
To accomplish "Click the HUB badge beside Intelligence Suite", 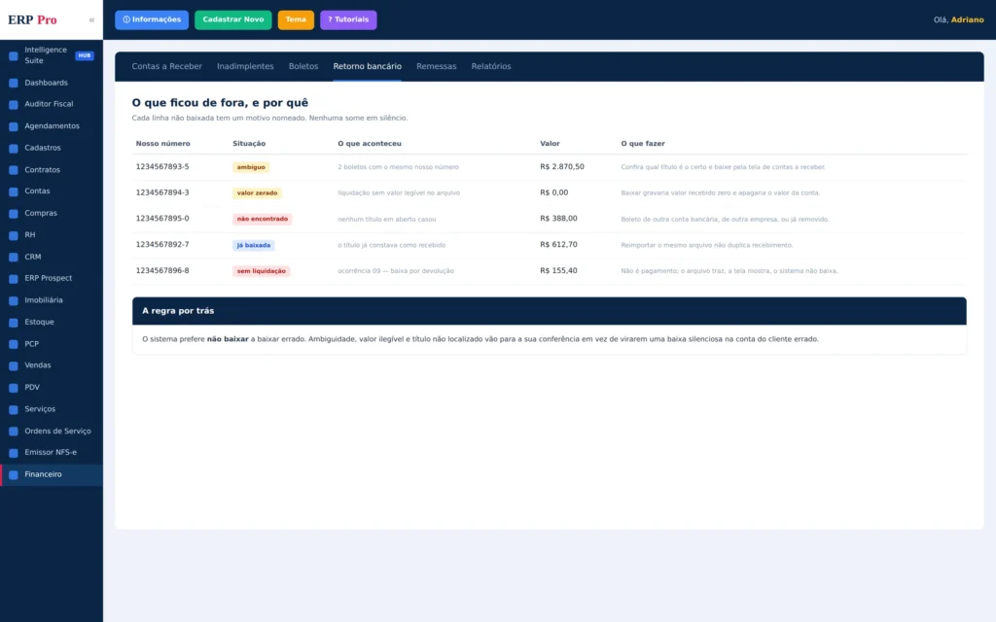I will [85, 55].
